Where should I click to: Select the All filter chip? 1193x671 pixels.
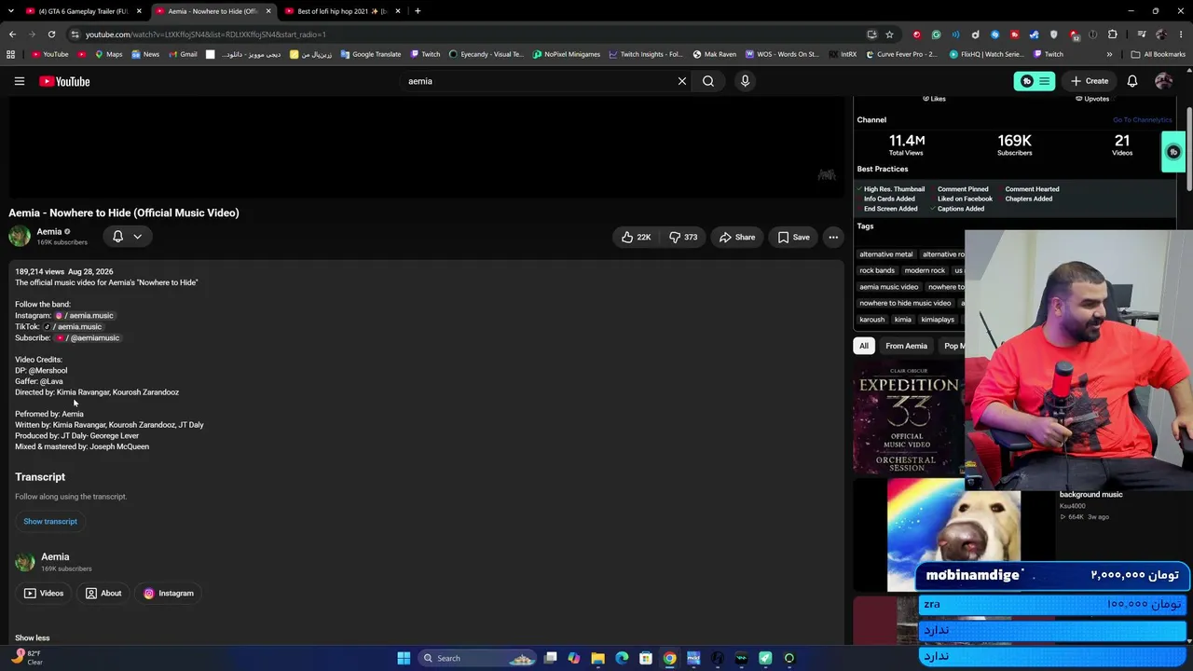click(x=864, y=346)
